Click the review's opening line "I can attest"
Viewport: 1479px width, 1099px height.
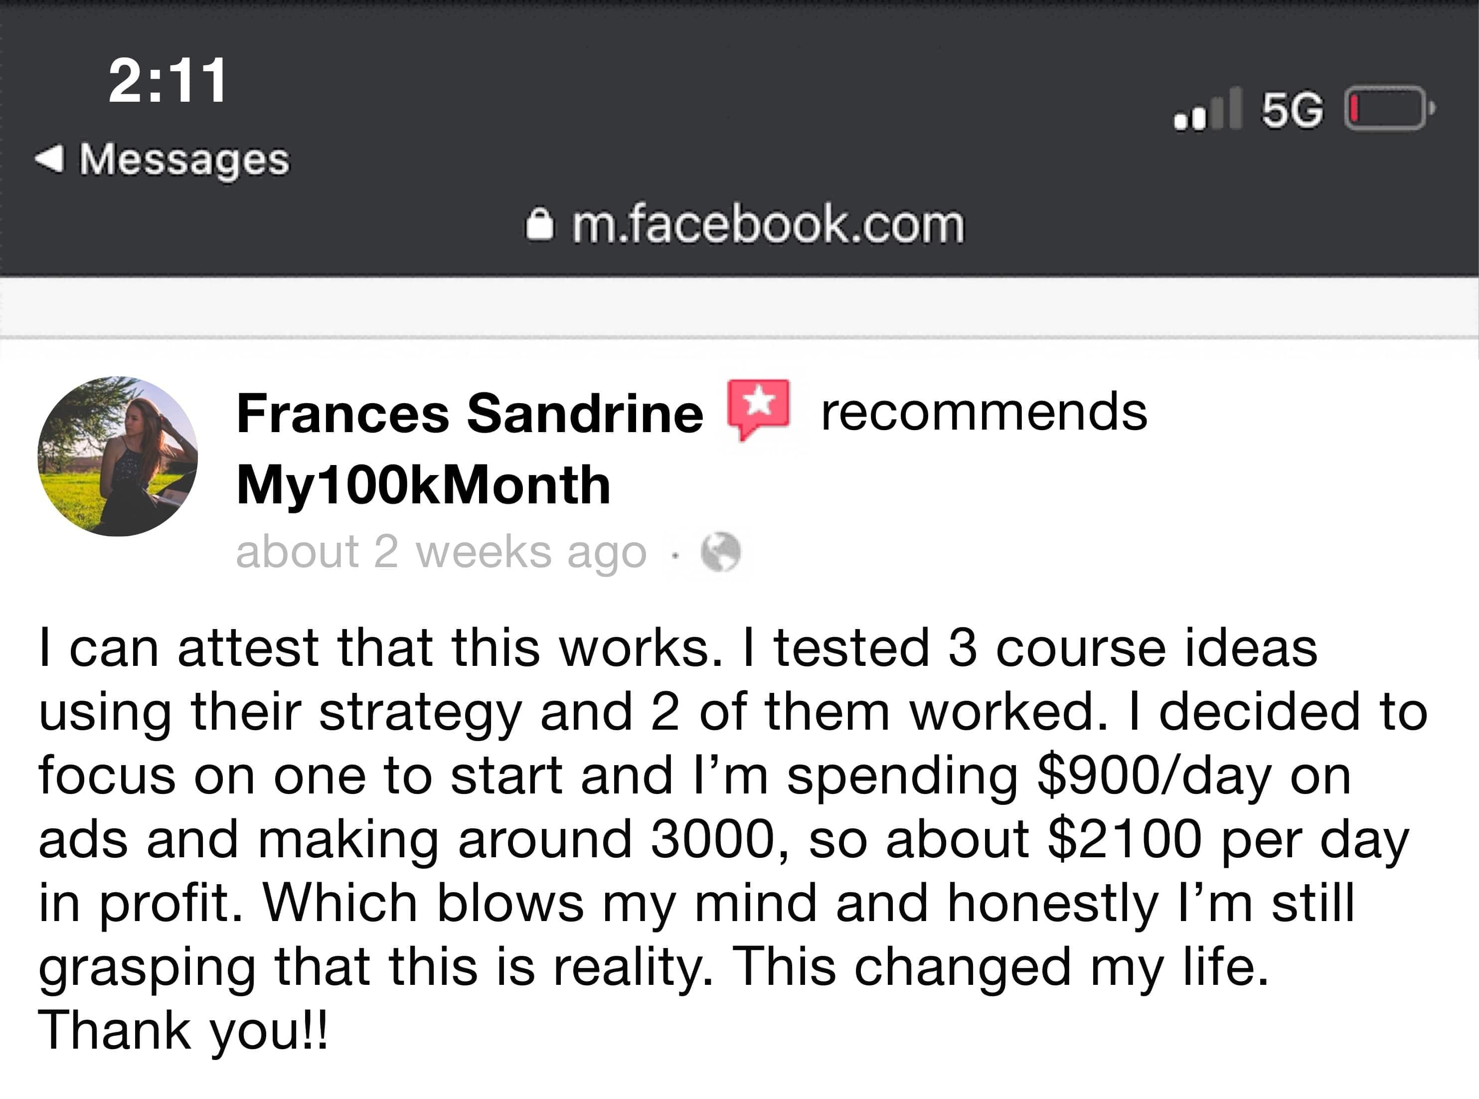[x=178, y=647]
